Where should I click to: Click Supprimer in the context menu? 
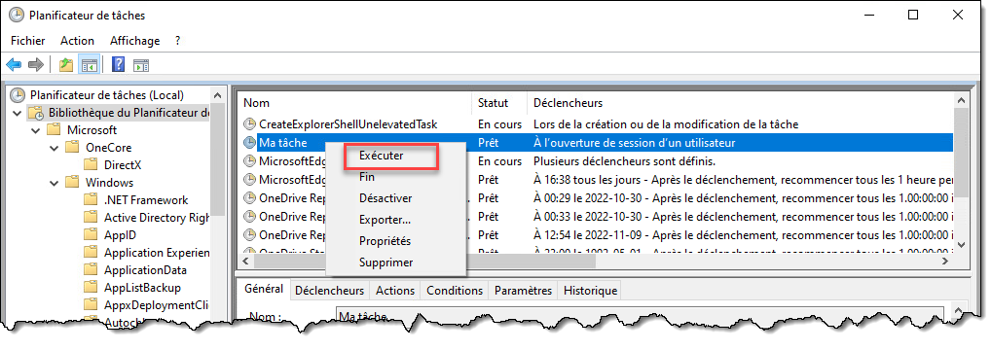(386, 262)
